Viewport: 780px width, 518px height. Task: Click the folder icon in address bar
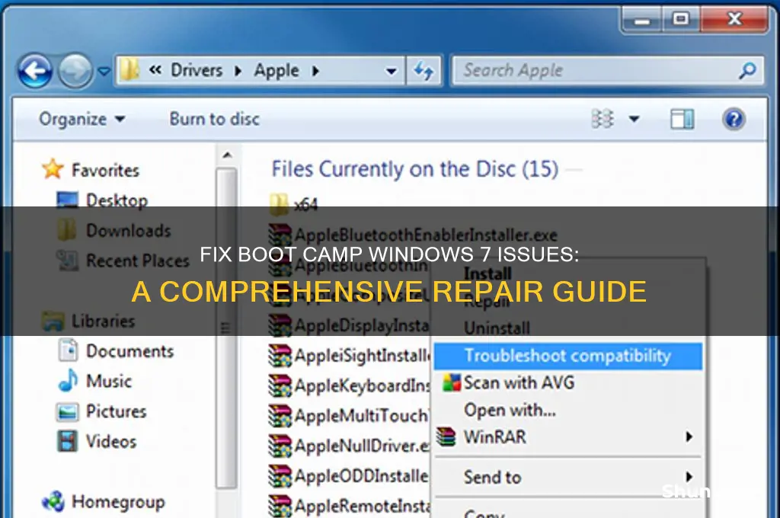pos(129,69)
